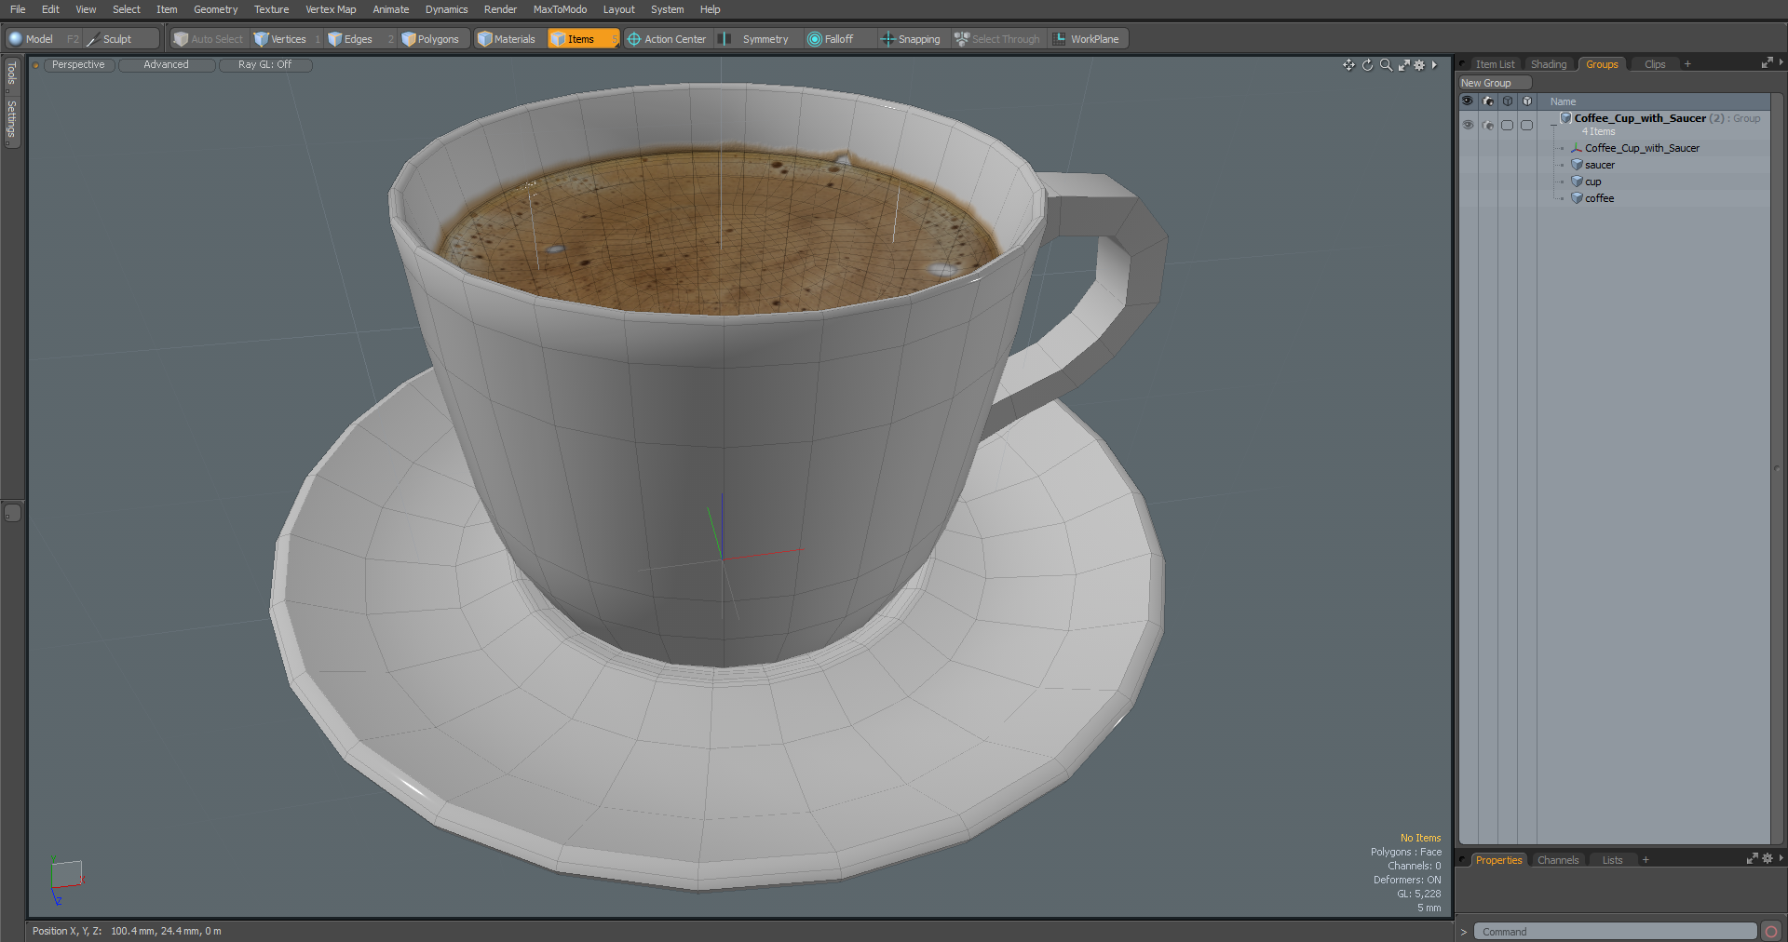
Task: Open the Properties tab
Action: (x=1498, y=860)
